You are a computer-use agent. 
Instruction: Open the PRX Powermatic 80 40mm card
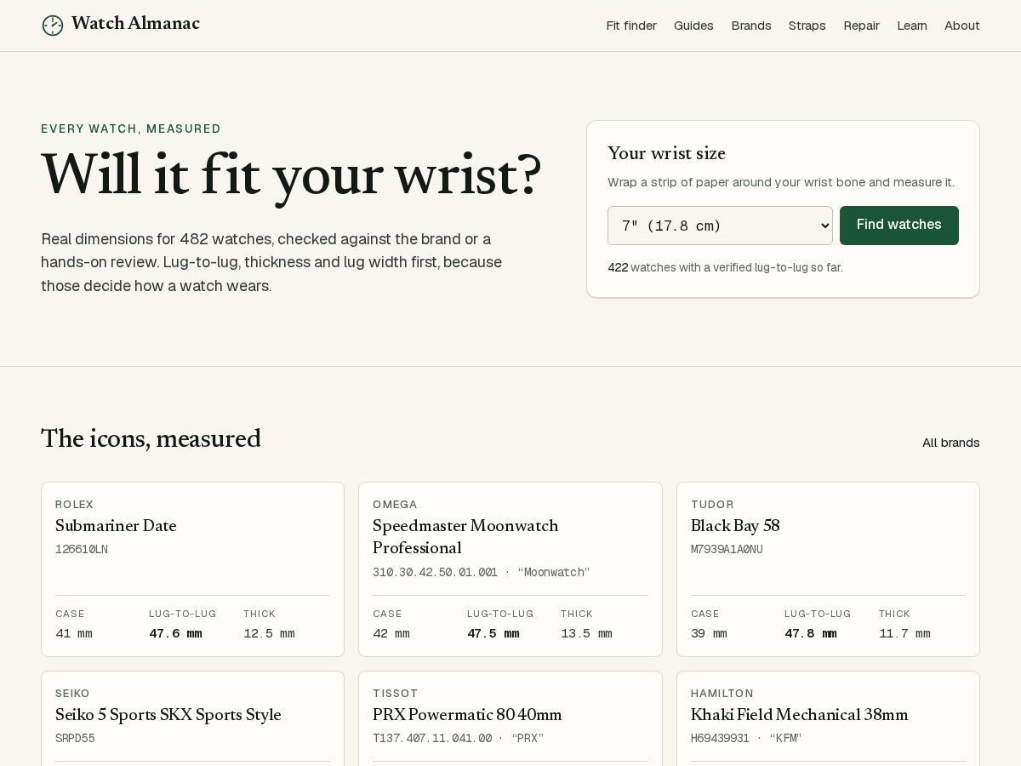click(467, 715)
